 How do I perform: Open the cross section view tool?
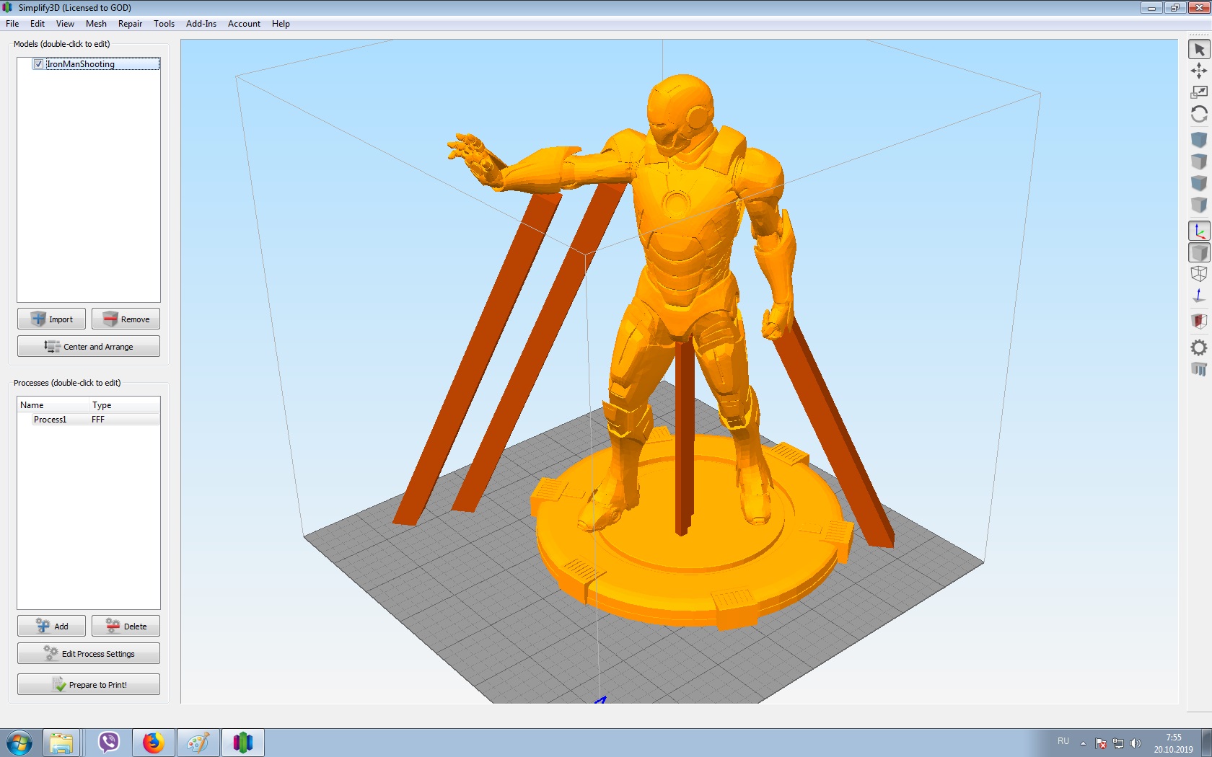[x=1199, y=321]
